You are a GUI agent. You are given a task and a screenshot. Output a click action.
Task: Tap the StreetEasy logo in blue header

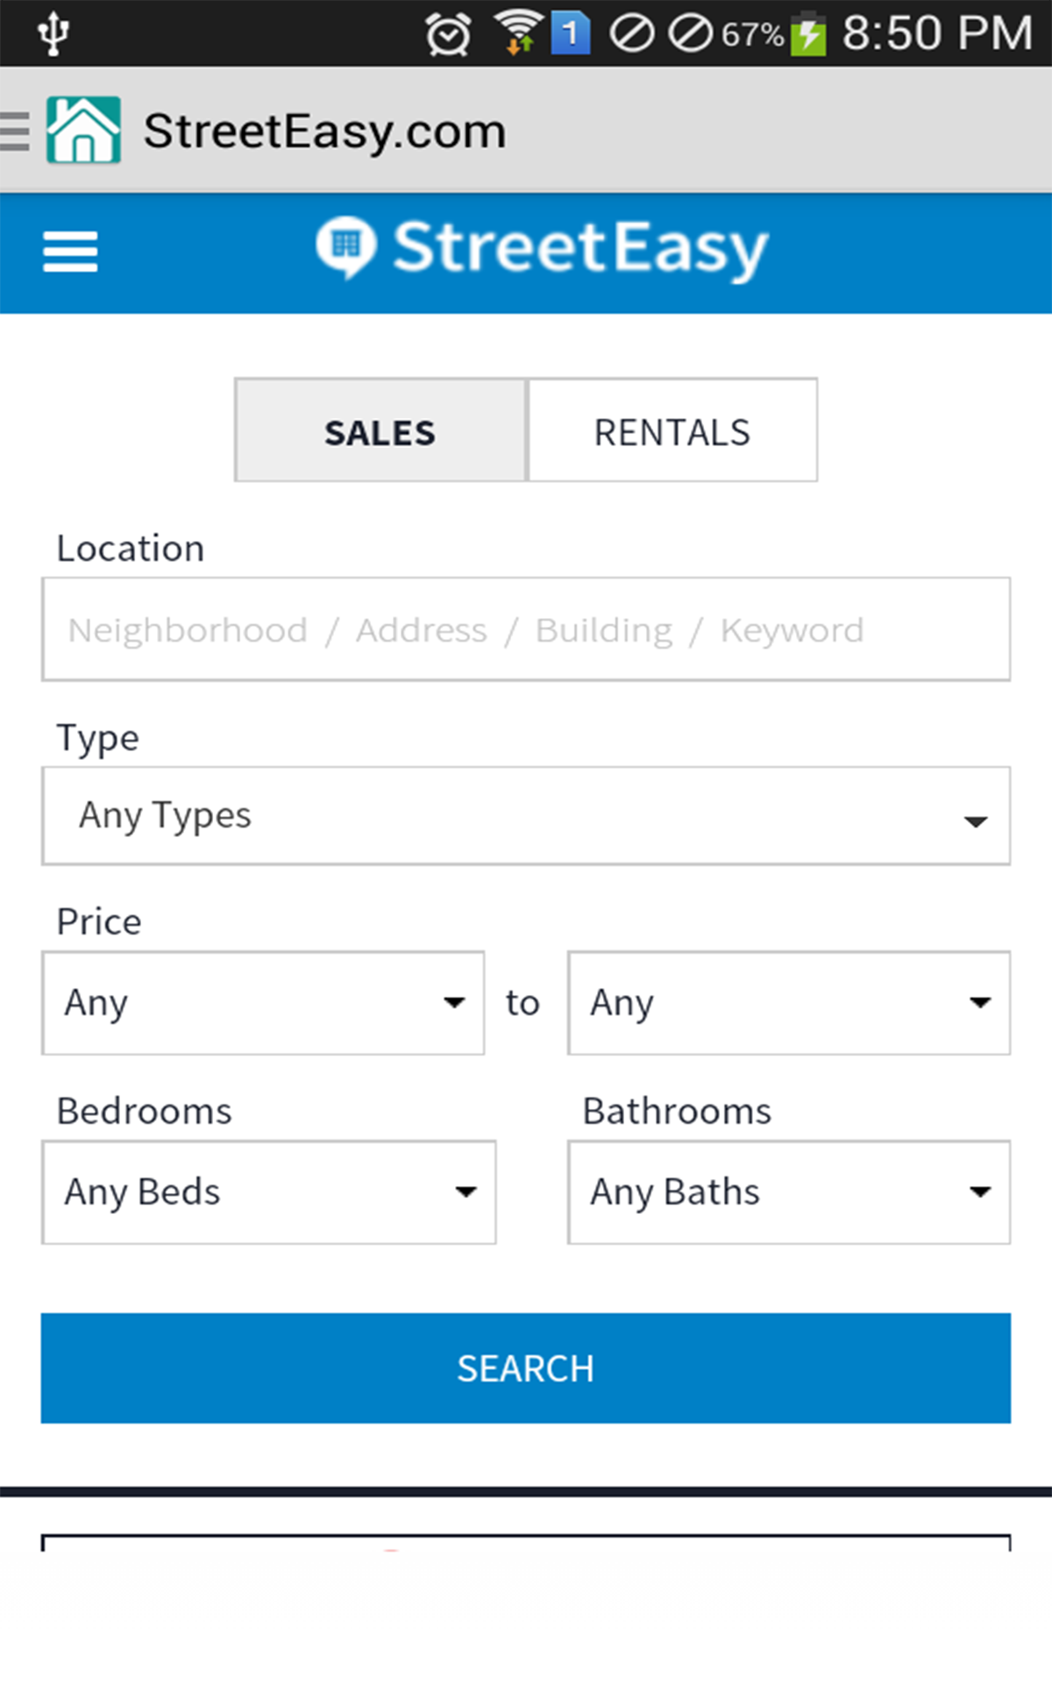[542, 249]
